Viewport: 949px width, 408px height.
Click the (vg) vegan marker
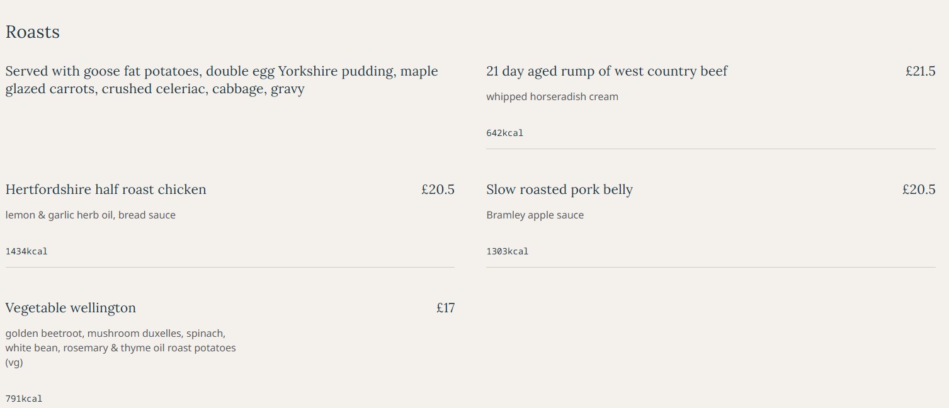(x=14, y=363)
